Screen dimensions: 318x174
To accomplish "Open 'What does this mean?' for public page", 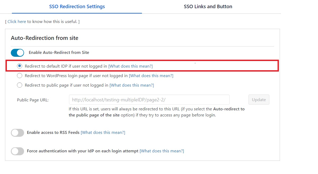I will [132, 85].
